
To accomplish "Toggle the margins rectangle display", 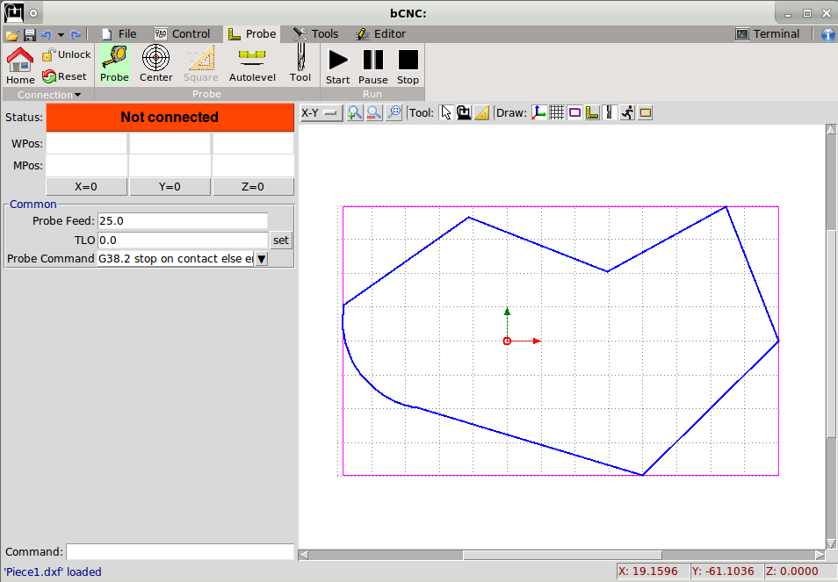I will (574, 112).
